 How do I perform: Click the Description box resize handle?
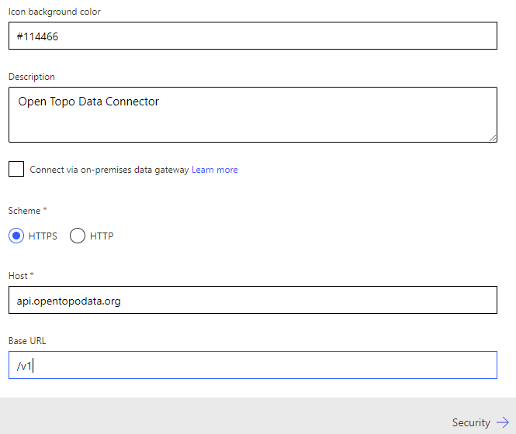point(492,137)
